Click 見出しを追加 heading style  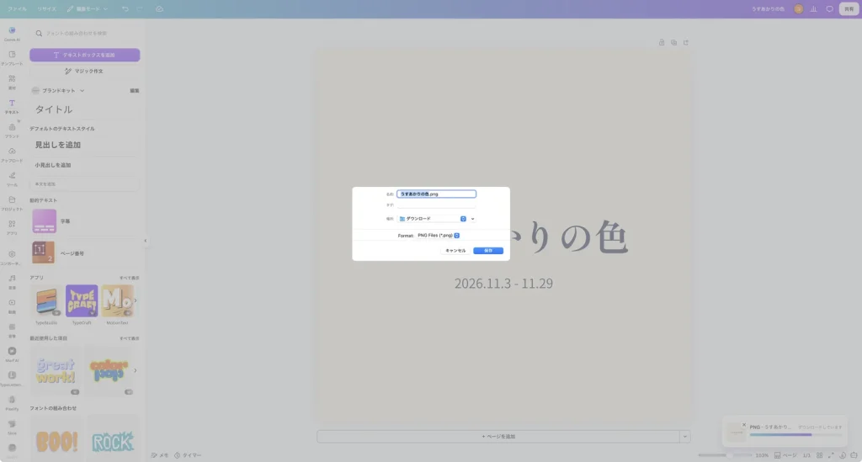85,145
